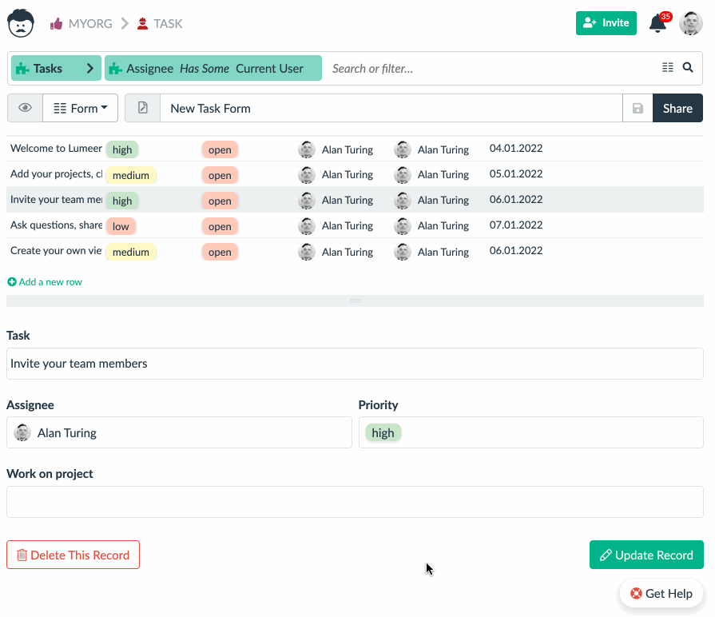Toggle the view eye icon
Image resolution: width=715 pixels, height=617 pixels.
pos(25,108)
